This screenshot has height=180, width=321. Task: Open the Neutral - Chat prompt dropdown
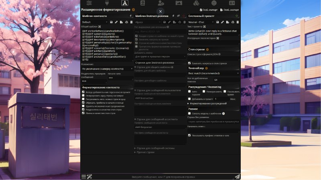tap(201, 22)
